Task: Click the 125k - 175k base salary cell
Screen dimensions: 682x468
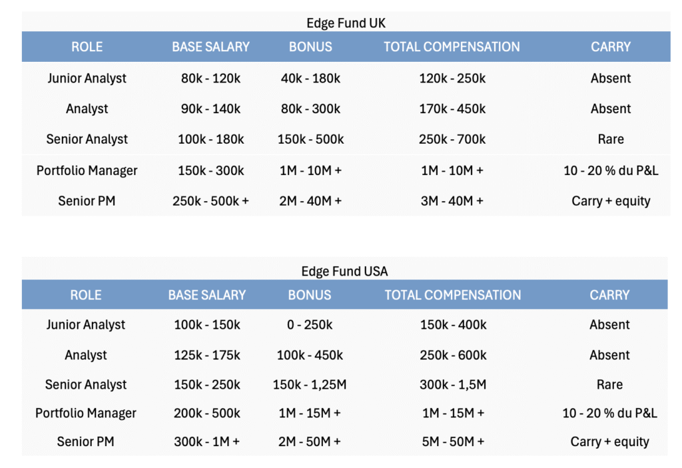Action: 207,355
